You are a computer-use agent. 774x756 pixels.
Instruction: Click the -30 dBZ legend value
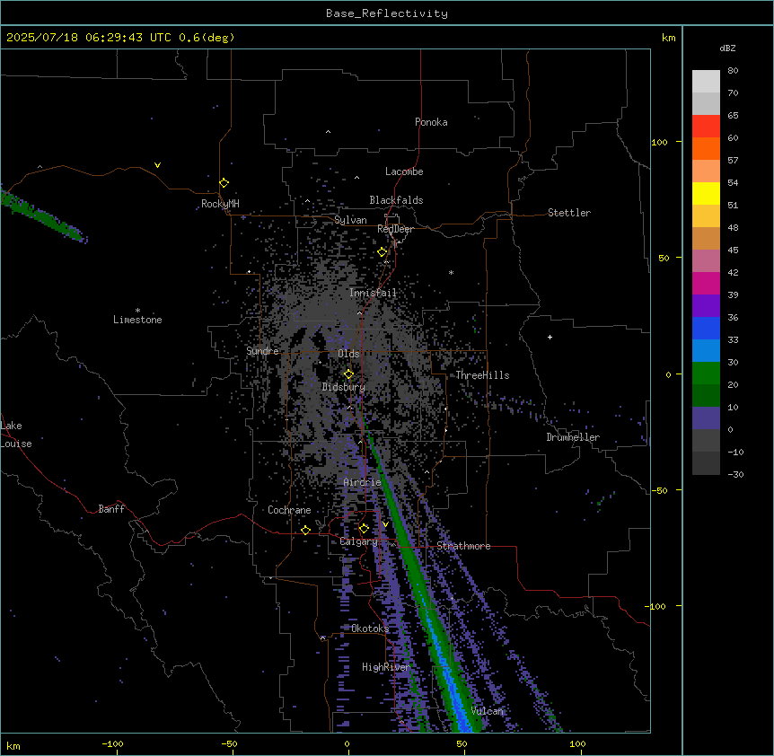coord(735,475)
